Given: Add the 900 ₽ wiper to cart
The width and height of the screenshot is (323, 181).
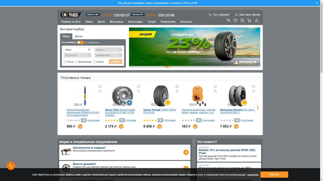Looking at the screenshot, I should point(80,126).
